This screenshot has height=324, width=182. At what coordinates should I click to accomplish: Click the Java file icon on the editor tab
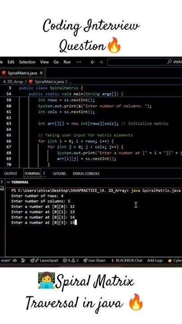(4, 73)
